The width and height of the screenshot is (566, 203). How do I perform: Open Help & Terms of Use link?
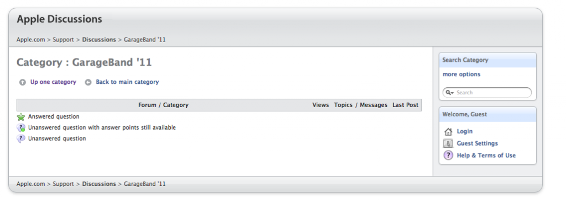pyautogui.click(x=486, y=156)
